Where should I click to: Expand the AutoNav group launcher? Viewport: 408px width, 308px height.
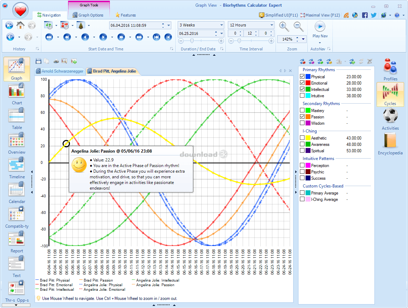329,49
